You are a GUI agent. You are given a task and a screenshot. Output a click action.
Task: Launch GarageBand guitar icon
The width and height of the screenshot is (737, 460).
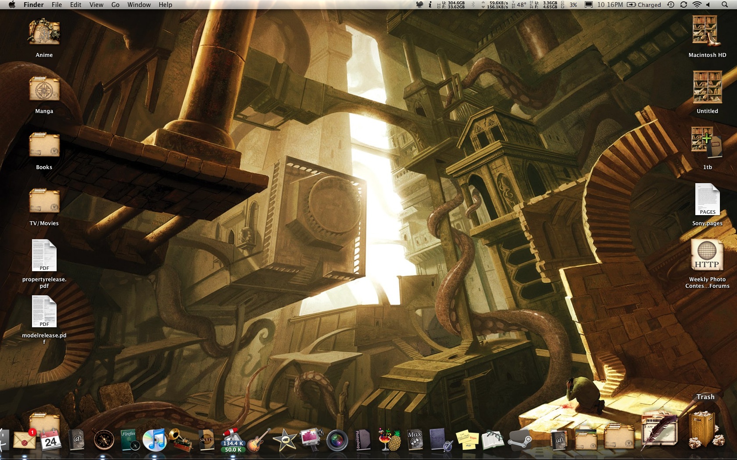coord(259,440)
